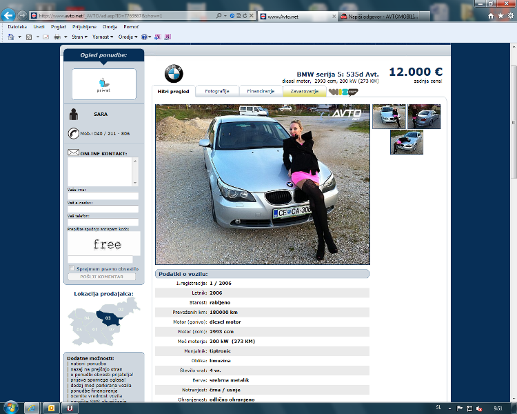Click the browser Forward arrow button

[x=22, y=15]
